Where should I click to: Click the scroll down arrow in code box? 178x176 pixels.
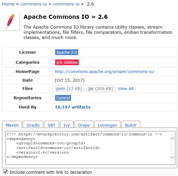[x=172, y=157]
